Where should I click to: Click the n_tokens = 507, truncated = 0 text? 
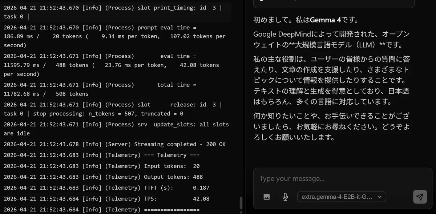(136, 114)
